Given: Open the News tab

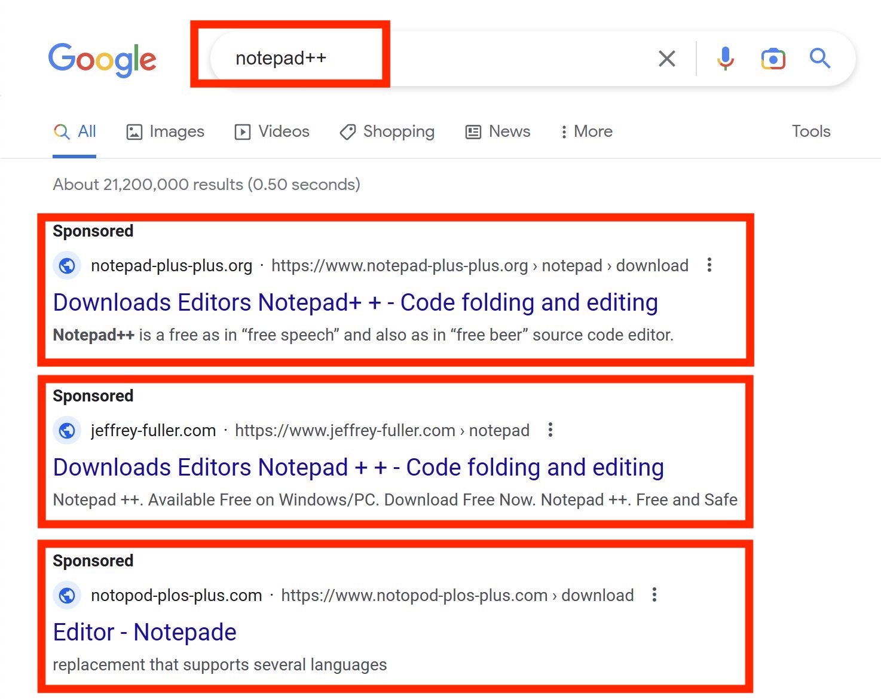Looking at the screenshot, I should (x=498, y=131).
